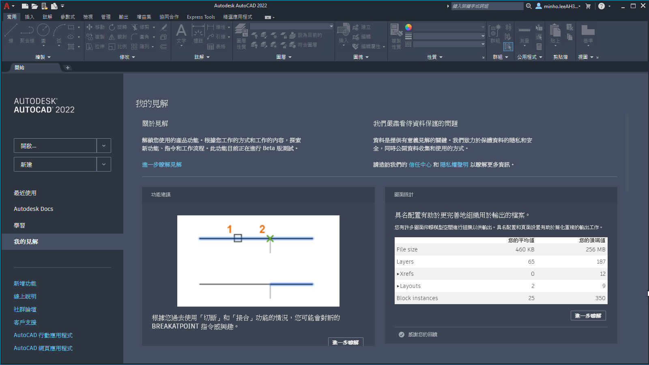Click the 新建 new drawing button
This screenshot has height=365, width=649.
(55, 164)
